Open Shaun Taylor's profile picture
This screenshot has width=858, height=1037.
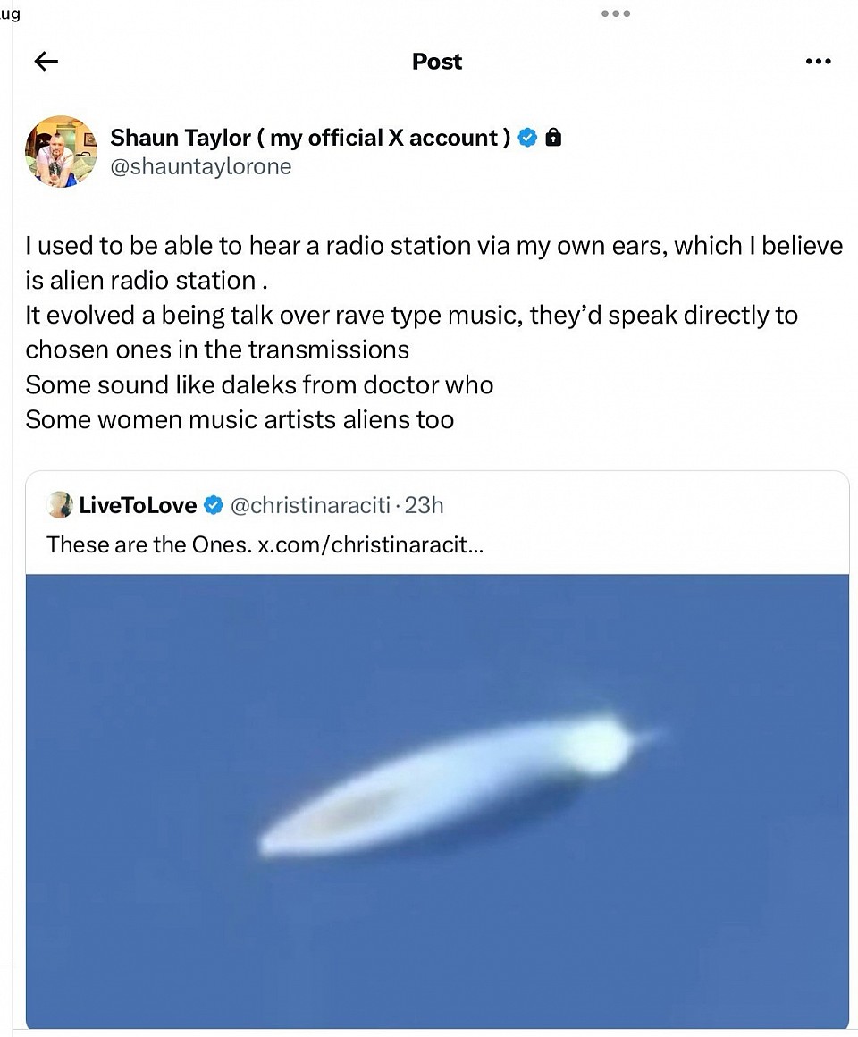point(61,151)
